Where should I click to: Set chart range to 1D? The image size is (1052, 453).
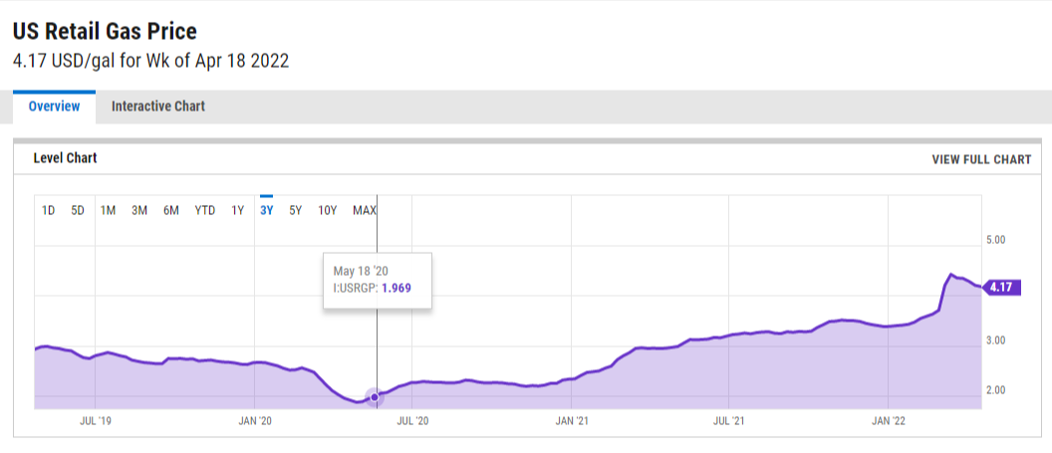tap(48, 210)
